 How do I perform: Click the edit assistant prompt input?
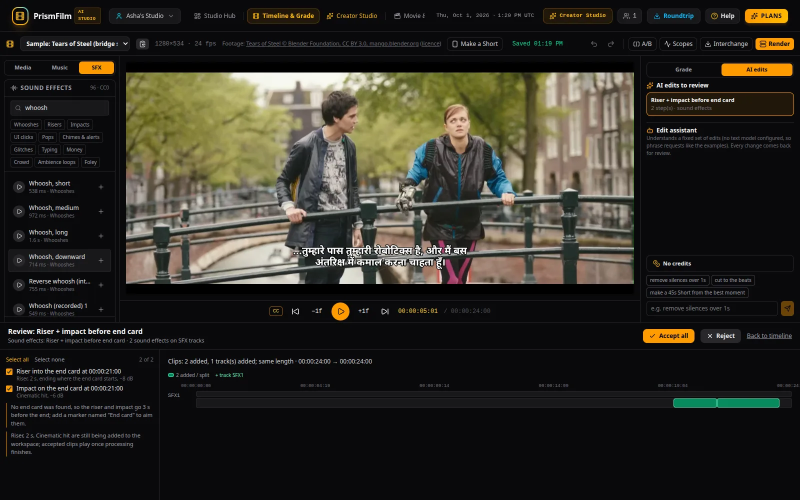point(712,308)
